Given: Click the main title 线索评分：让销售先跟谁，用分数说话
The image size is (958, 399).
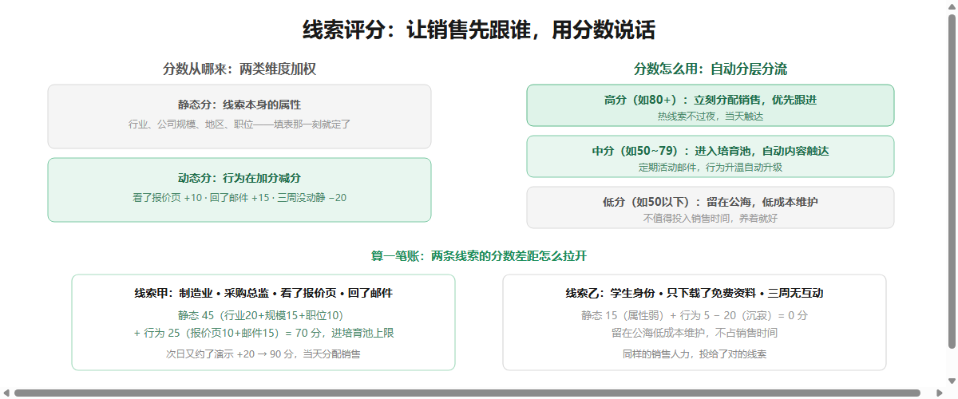Looking at the screenshot, I should coord(479,30).
